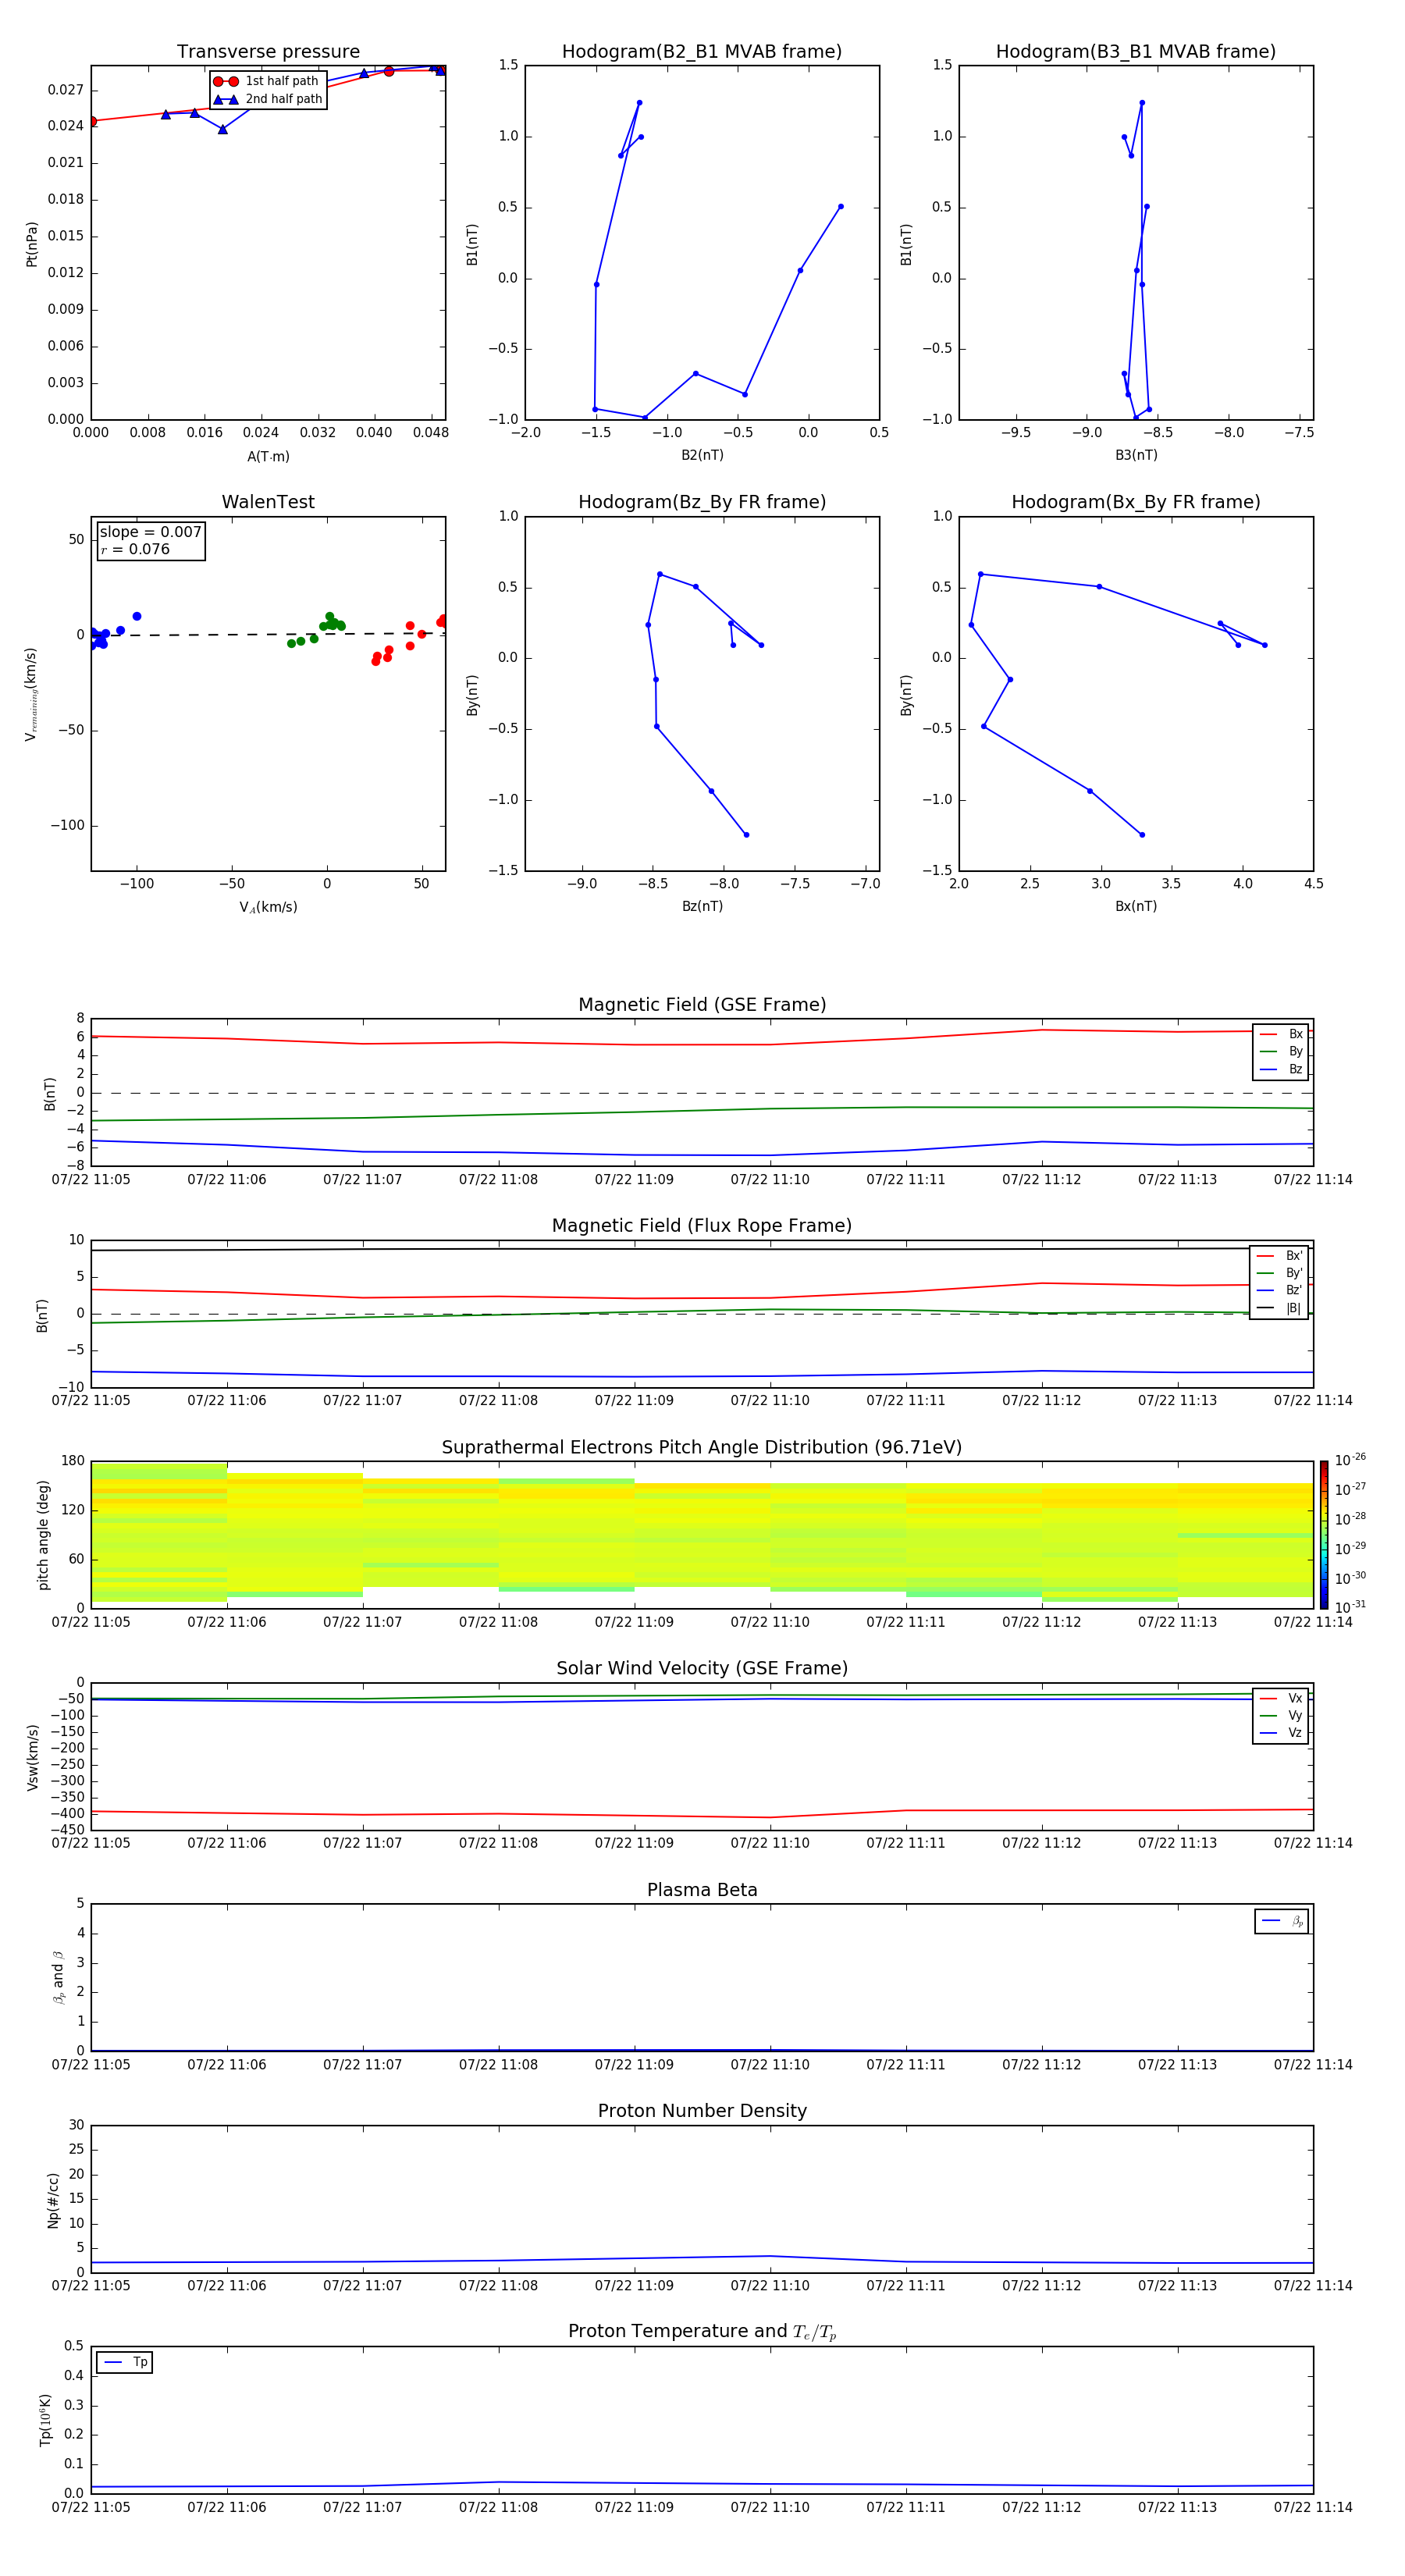
Task: Click the 'Hodogram(B3_B1 MVAB frame)' title
Action: pos(1136,52)
